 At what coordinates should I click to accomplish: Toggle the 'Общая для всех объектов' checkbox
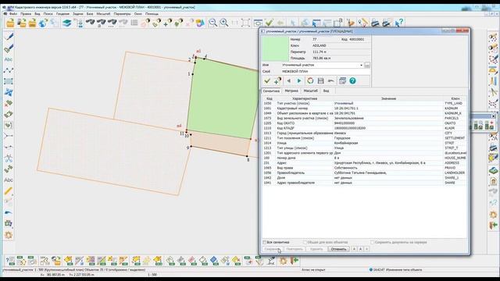pos(305,243)
